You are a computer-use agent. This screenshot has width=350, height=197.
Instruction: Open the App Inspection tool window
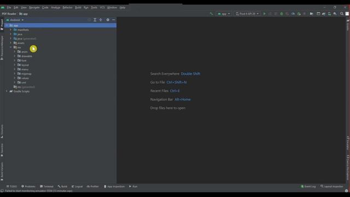tap(114, 187)
